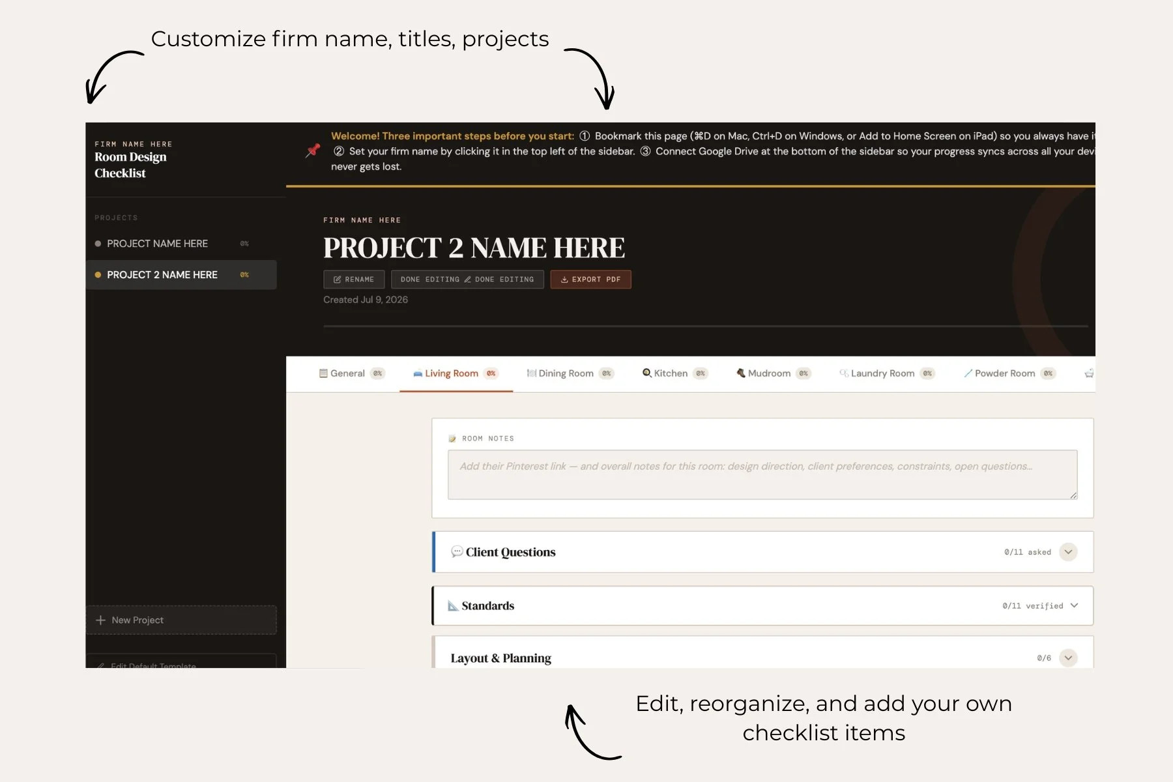Click the Laundry Room tab icon

[844, 373]
